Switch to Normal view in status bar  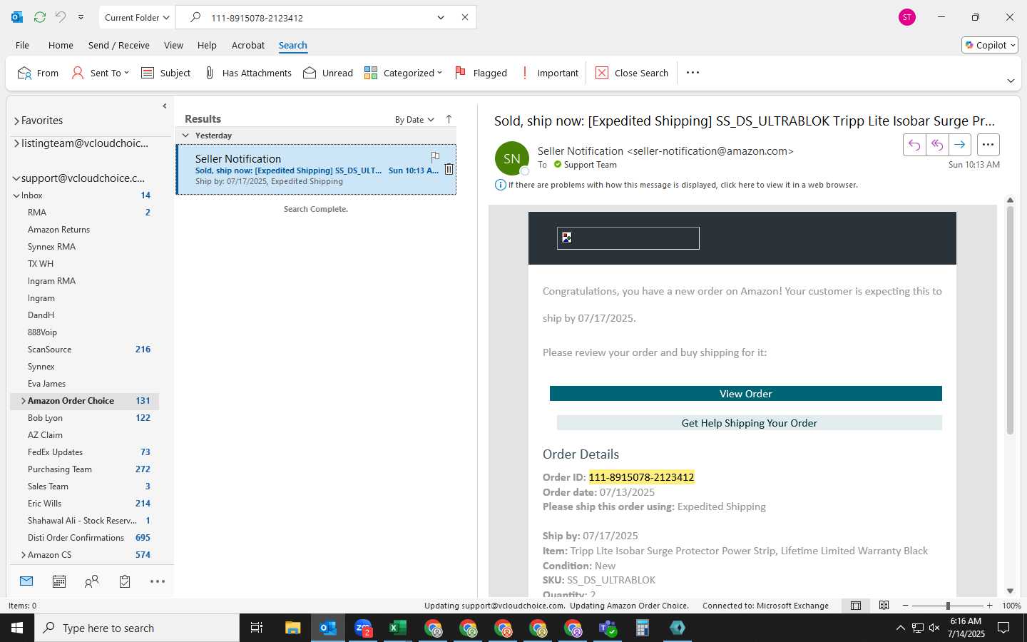tap(856, 606)
